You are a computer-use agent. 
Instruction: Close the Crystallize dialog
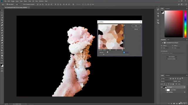click(140, 22)
